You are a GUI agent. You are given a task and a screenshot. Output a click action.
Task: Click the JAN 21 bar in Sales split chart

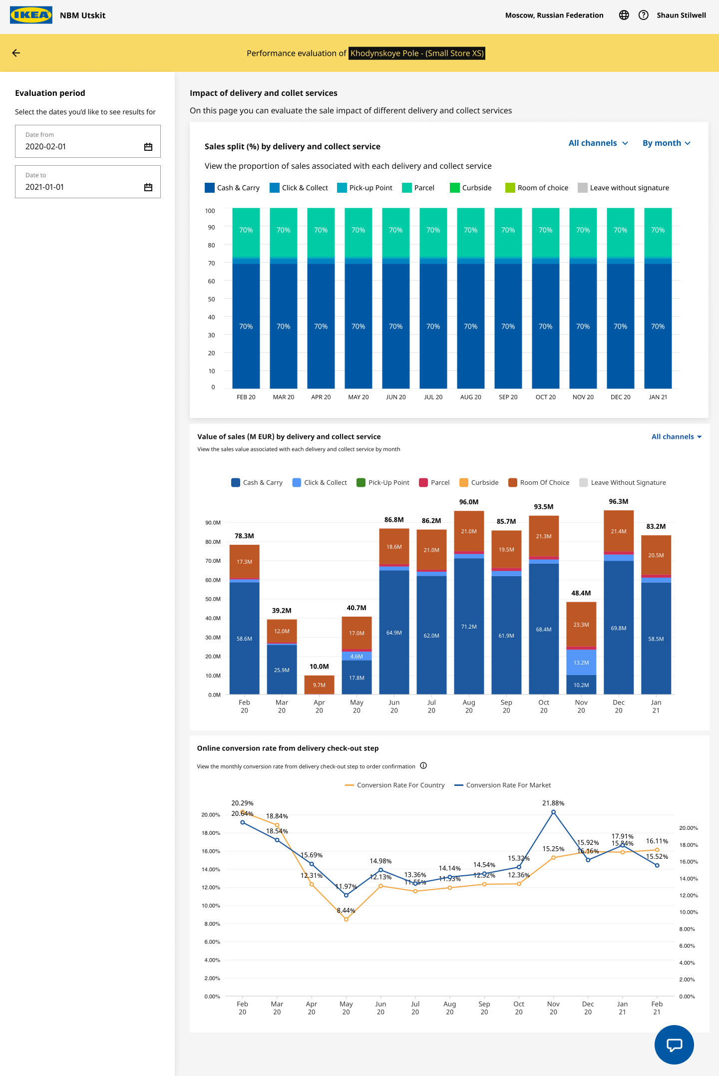[658, 298]
